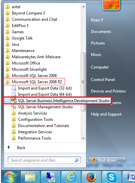Open Computer from the Start menu
This screenshot has height=183, width=135.
[x=100, y=67]
